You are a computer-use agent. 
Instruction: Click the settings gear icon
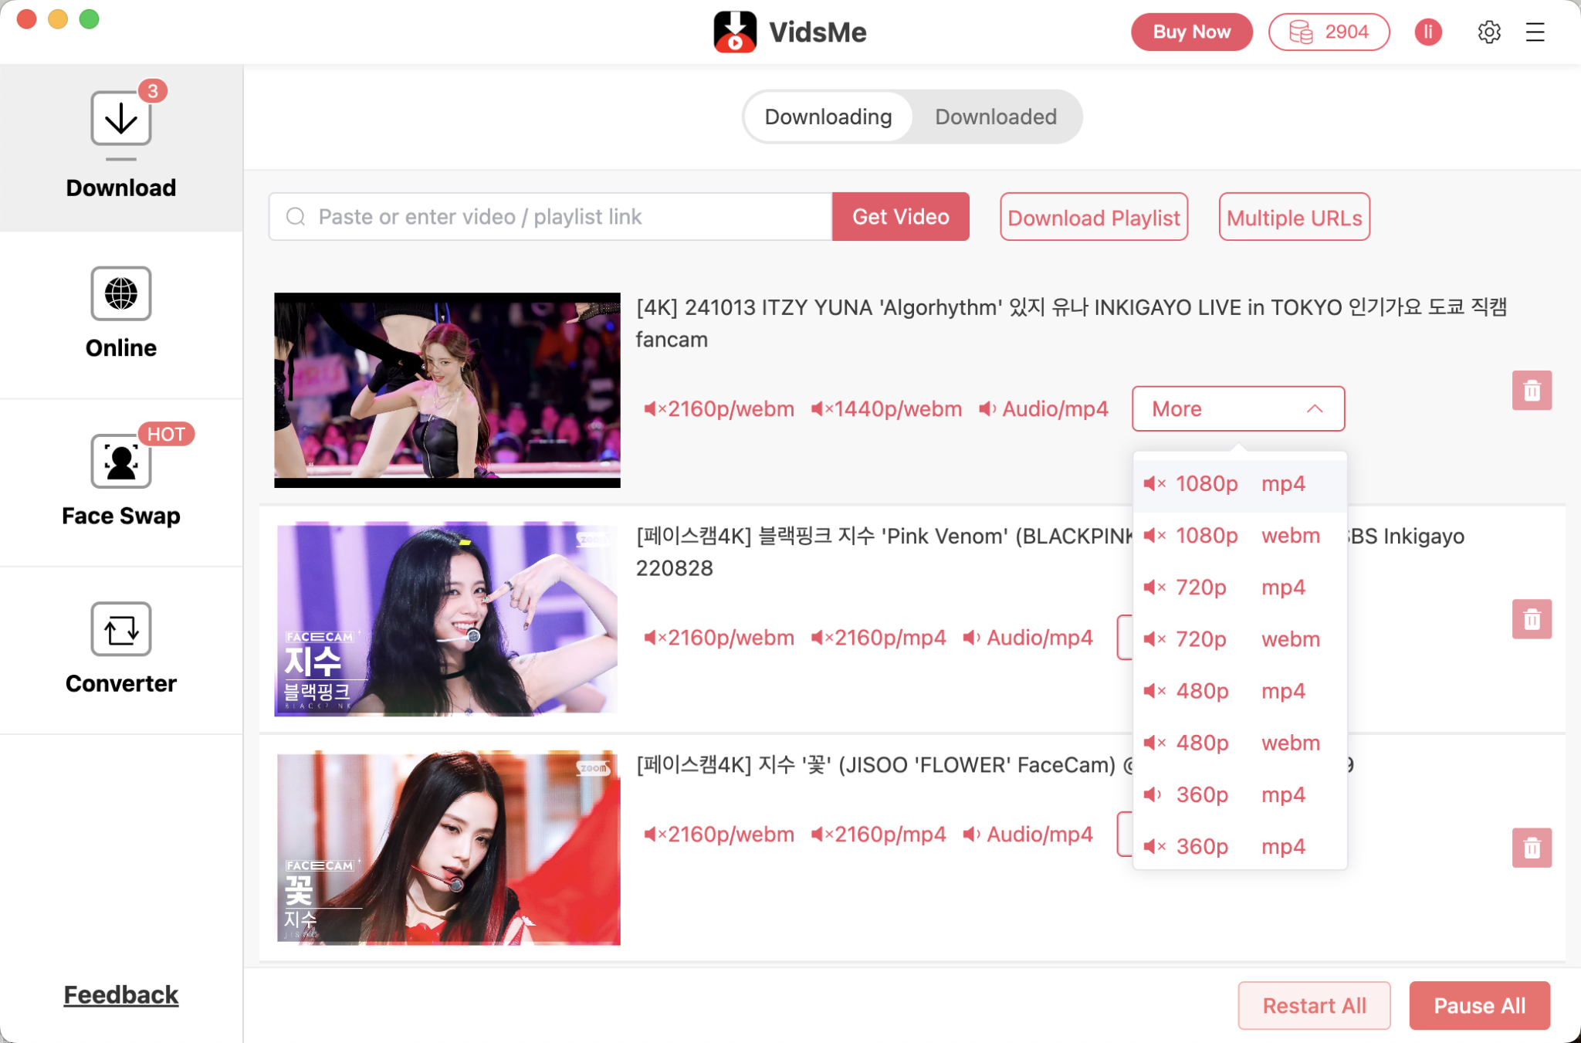[1489, 32]
